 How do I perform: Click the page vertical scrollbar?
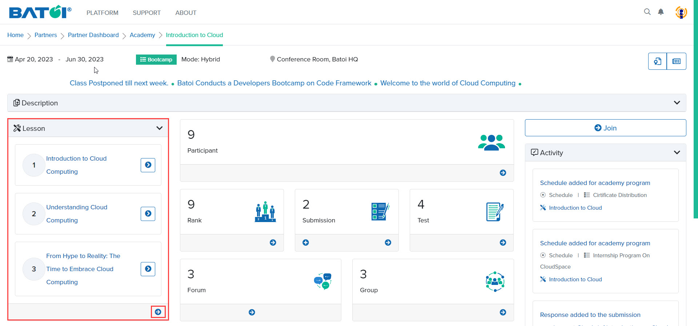(695, 109)
